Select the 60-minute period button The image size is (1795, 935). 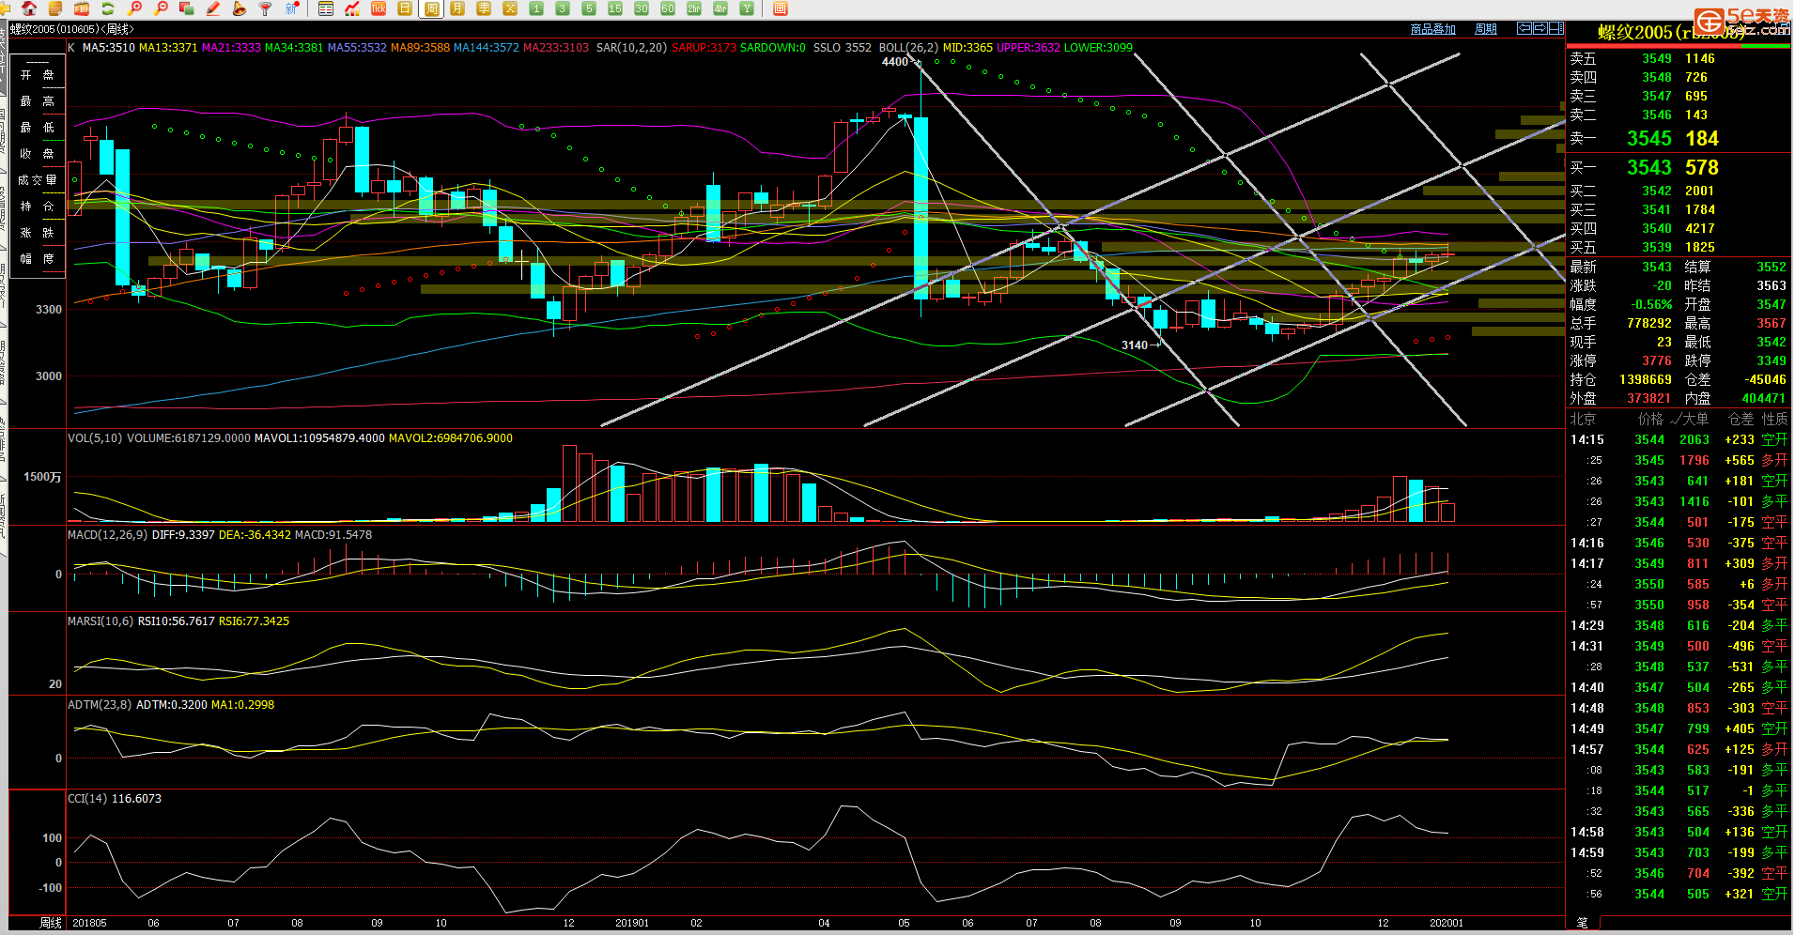click(668, 8)
